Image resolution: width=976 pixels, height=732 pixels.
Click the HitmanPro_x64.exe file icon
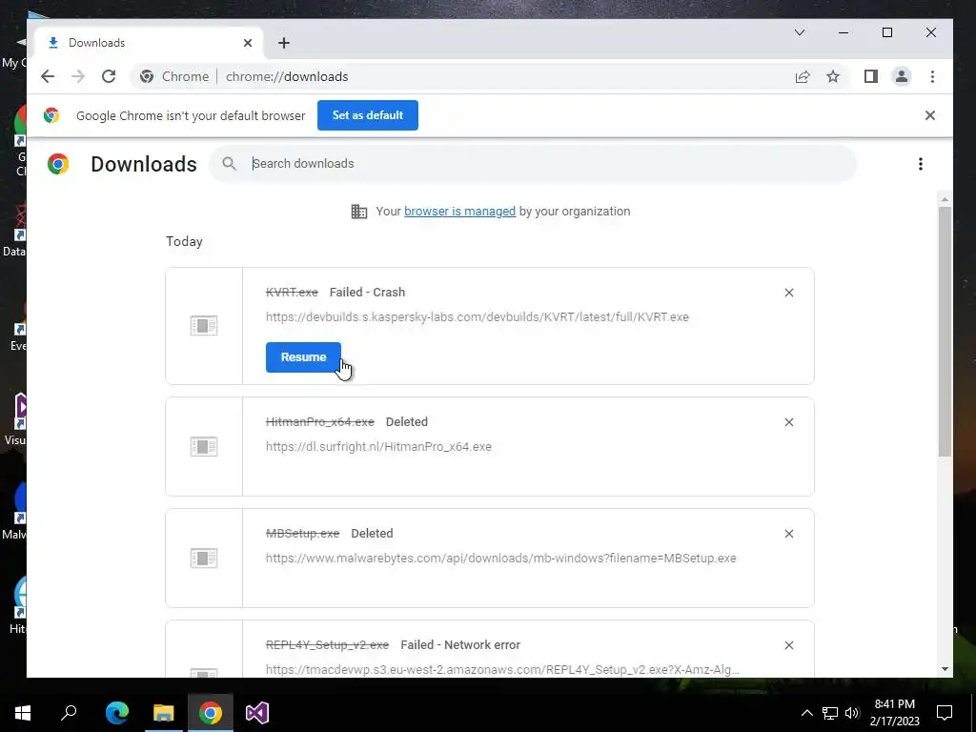click(x=204, y=446)
